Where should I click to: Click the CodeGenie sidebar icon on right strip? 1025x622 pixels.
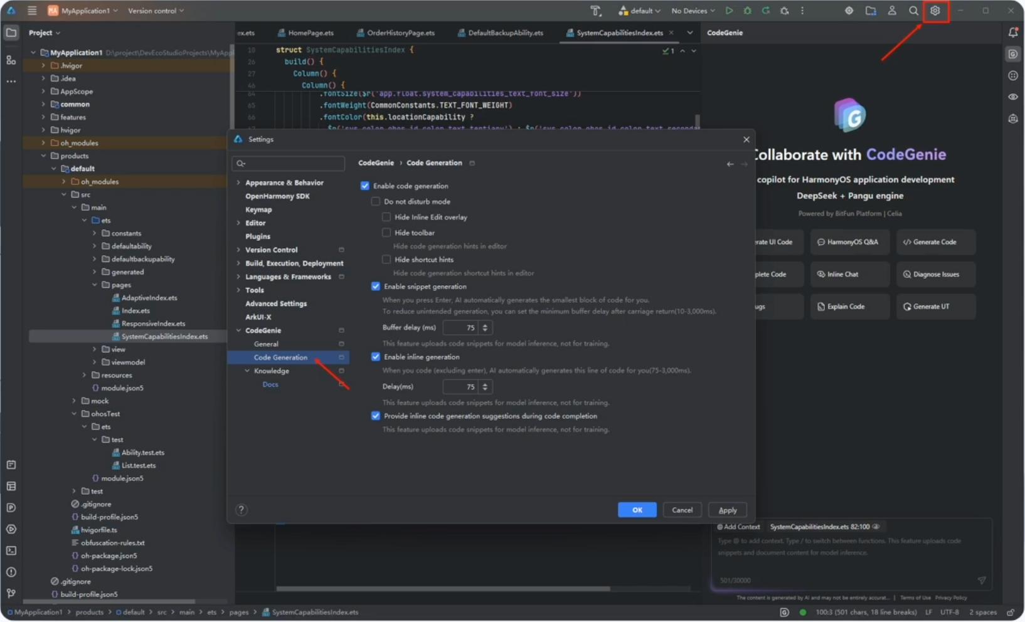1012,55
